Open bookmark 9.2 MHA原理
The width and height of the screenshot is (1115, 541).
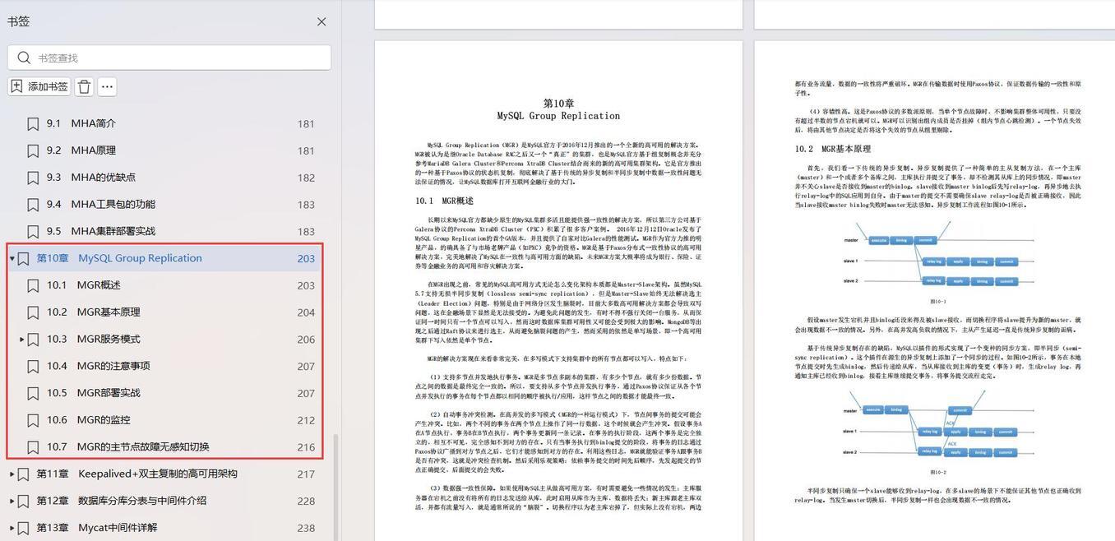click(81, 150)
